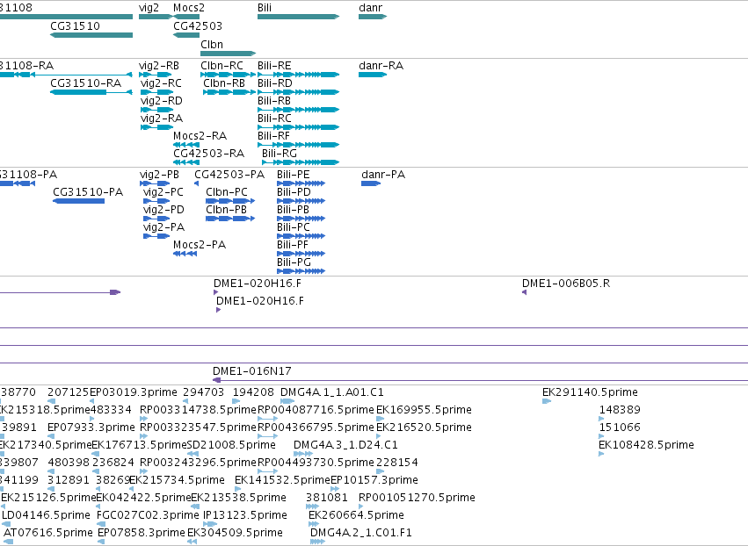
Task: Select the CG31510-PA protein feature
Action: pyautogui.click(x=79, y=201)
